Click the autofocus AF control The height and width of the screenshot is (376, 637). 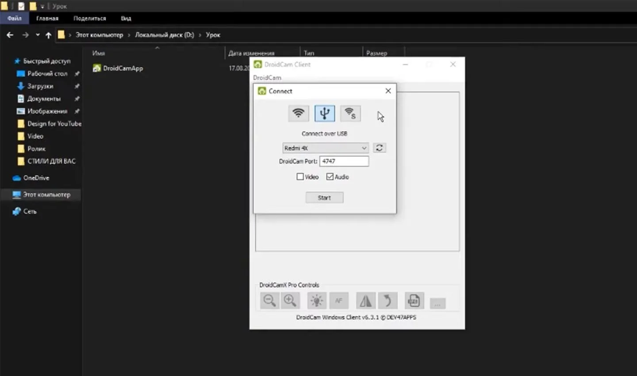pyautogui.click(x=339, y=301)
